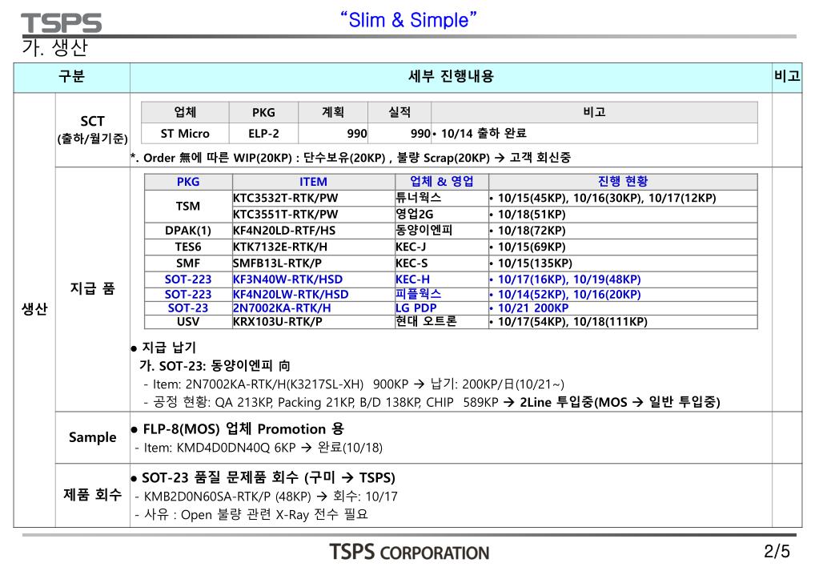Click the LG PDP vendor cell

[x=441, y=308]
